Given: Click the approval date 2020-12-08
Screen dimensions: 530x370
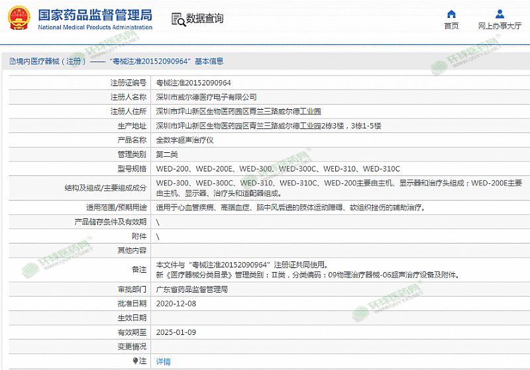Looking at the screenshot, I should [176, 304].
